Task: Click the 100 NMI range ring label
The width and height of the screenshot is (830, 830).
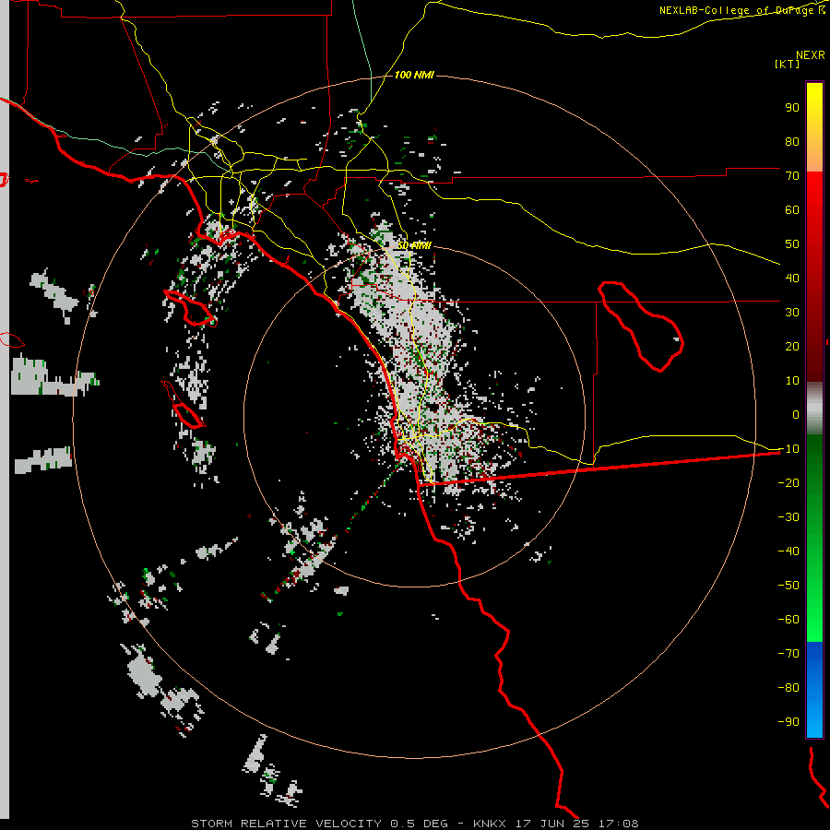Action: click(x=414, y=75)
